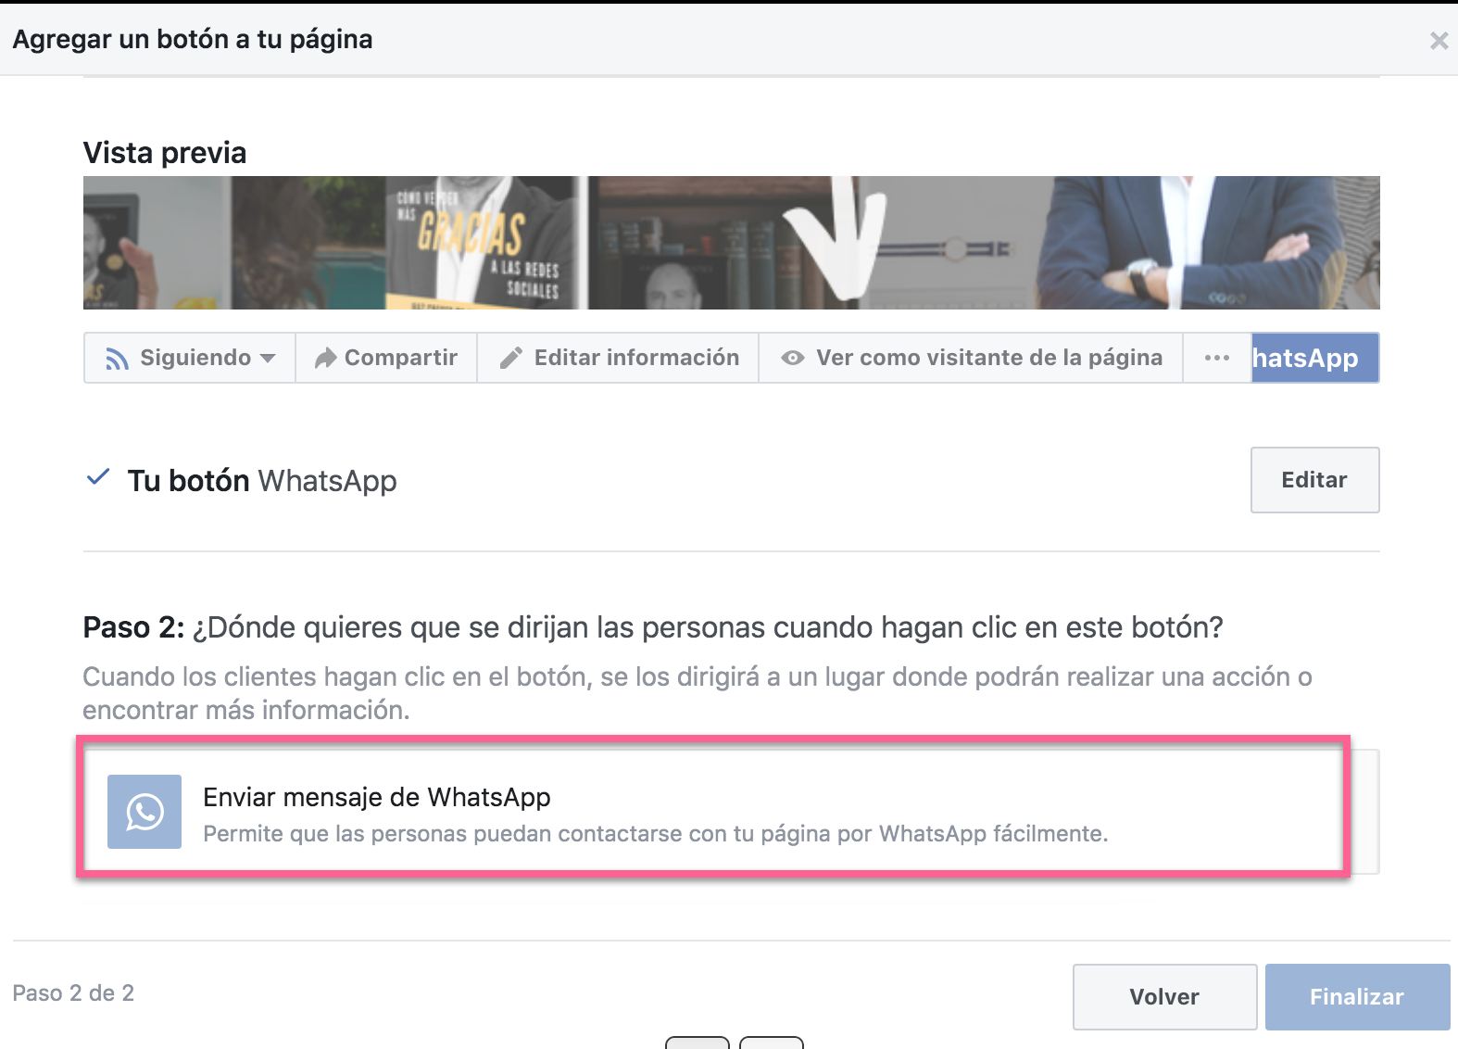Screen dimensions: 1458x1049
Task: Click the Finalizar button
Action: (x=1357, y=997)
